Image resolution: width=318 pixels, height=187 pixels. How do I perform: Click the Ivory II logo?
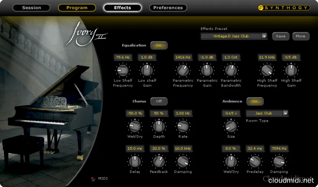pos(87,34)
